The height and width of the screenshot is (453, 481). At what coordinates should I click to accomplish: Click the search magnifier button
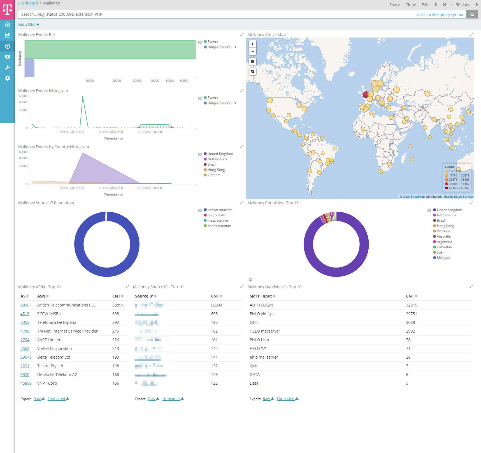click(x=472, y=14)
